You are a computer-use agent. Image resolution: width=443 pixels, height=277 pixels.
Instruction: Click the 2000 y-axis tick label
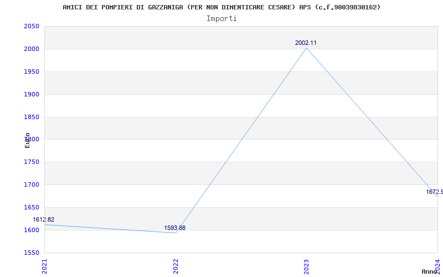32,49
